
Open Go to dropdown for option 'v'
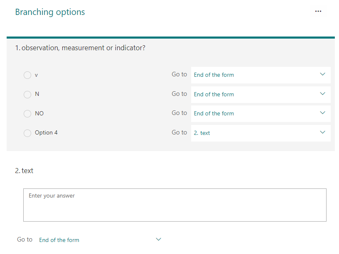[x=261, y=75]
